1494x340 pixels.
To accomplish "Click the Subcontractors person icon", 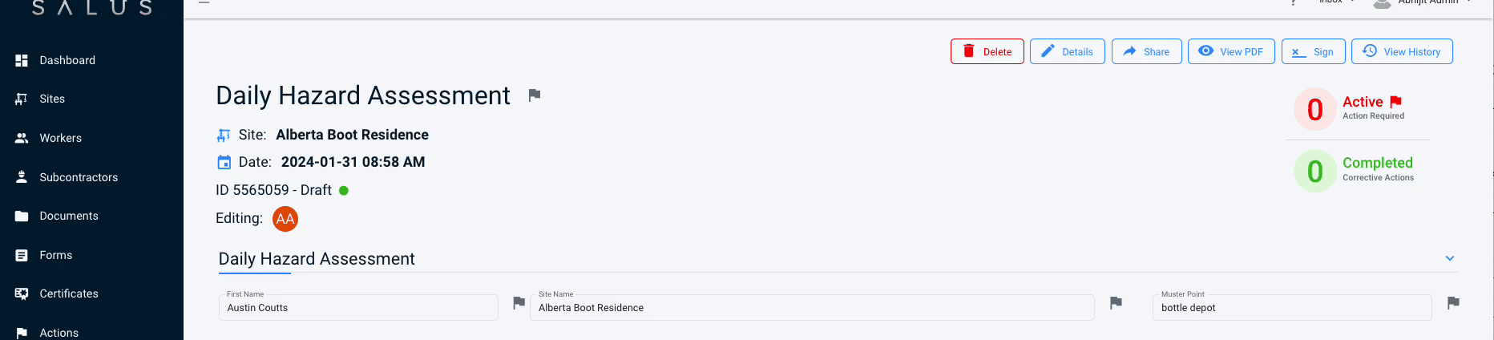I will coord(22,177).
